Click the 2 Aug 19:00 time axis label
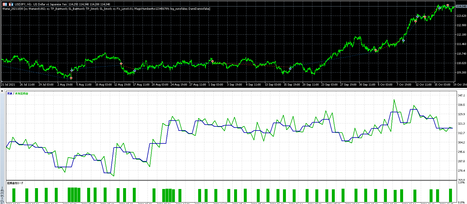The width and height of the screenshot is (467, 204). click(x=65, y=85)
